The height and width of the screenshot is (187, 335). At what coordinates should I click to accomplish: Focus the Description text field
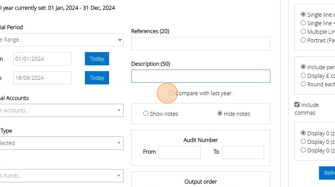pyautogui.click(x=201, y=76)
